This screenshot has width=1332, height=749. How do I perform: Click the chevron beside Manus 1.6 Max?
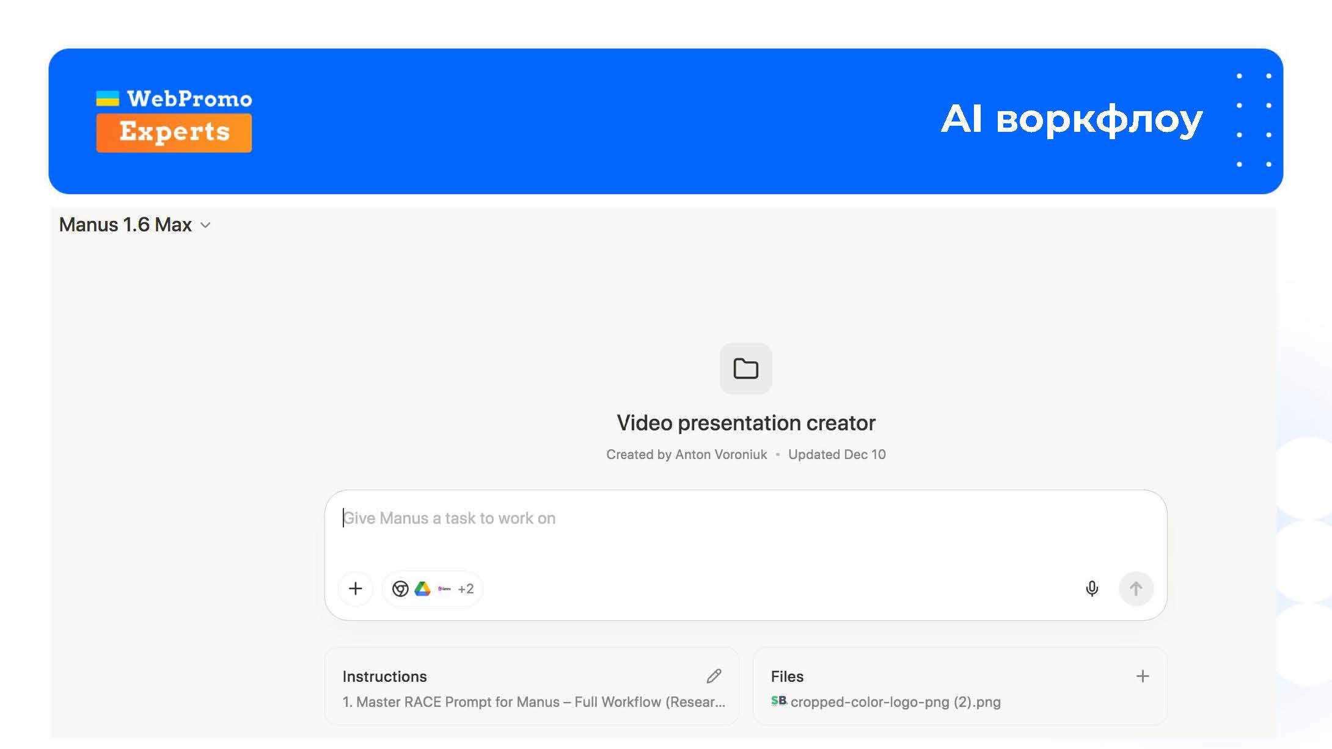206,225
